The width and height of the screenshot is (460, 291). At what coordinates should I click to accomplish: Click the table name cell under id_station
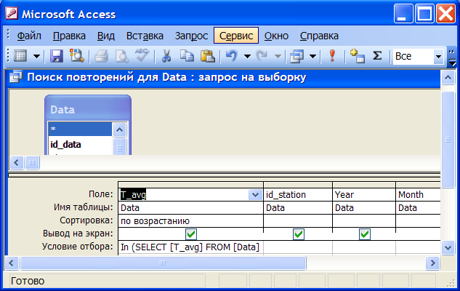click(298, 207)
